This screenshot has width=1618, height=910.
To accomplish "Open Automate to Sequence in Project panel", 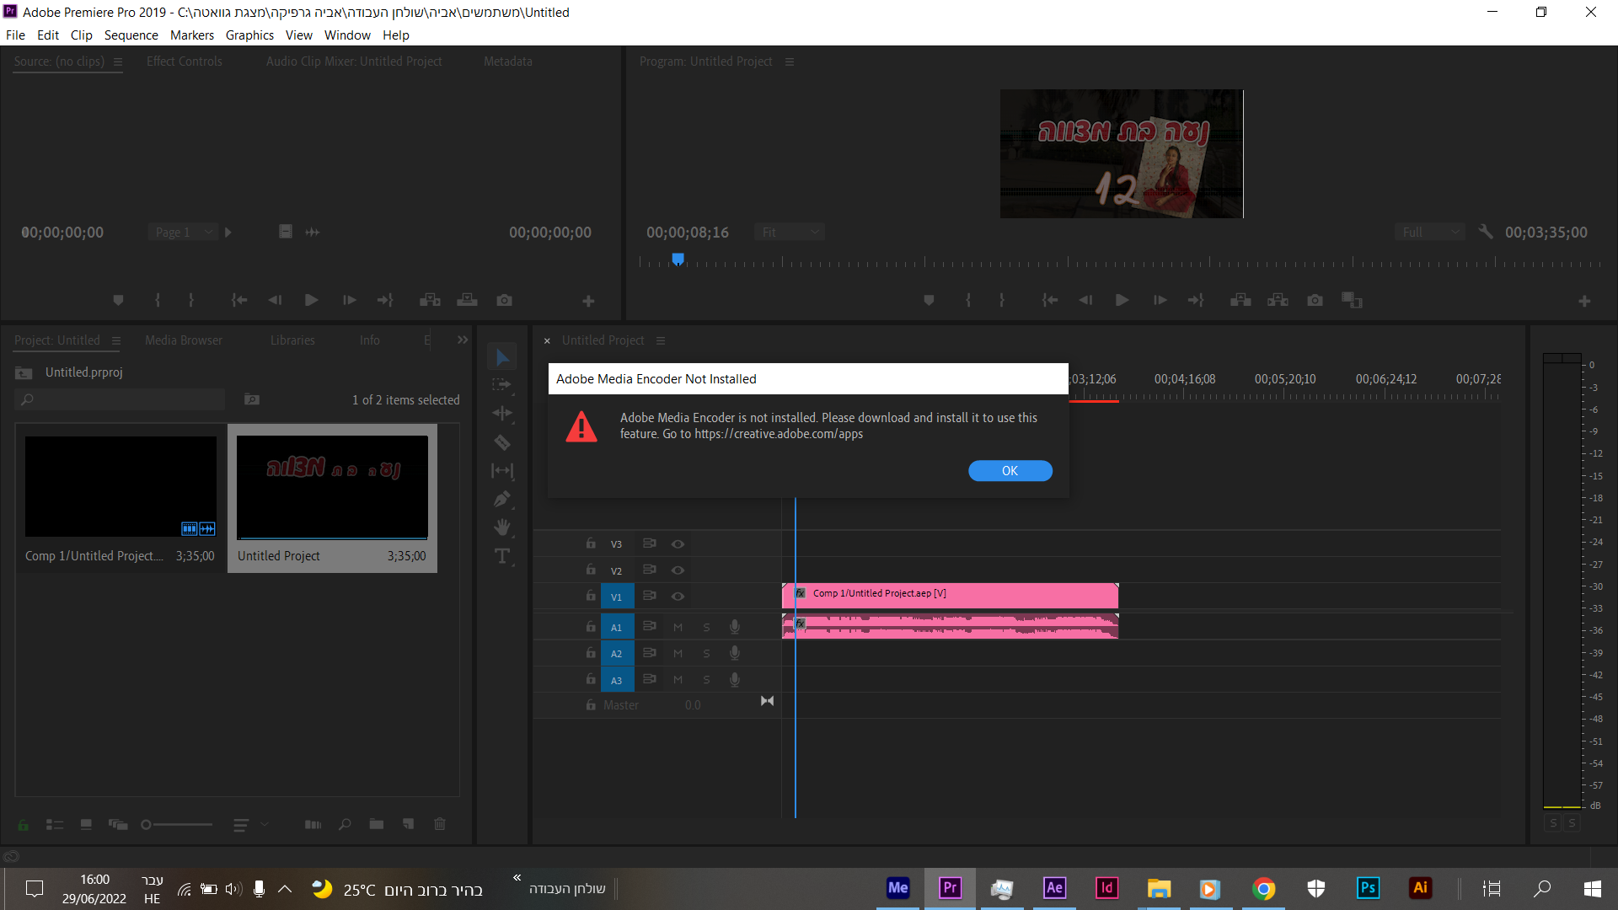I will click(x=313, y=824).
